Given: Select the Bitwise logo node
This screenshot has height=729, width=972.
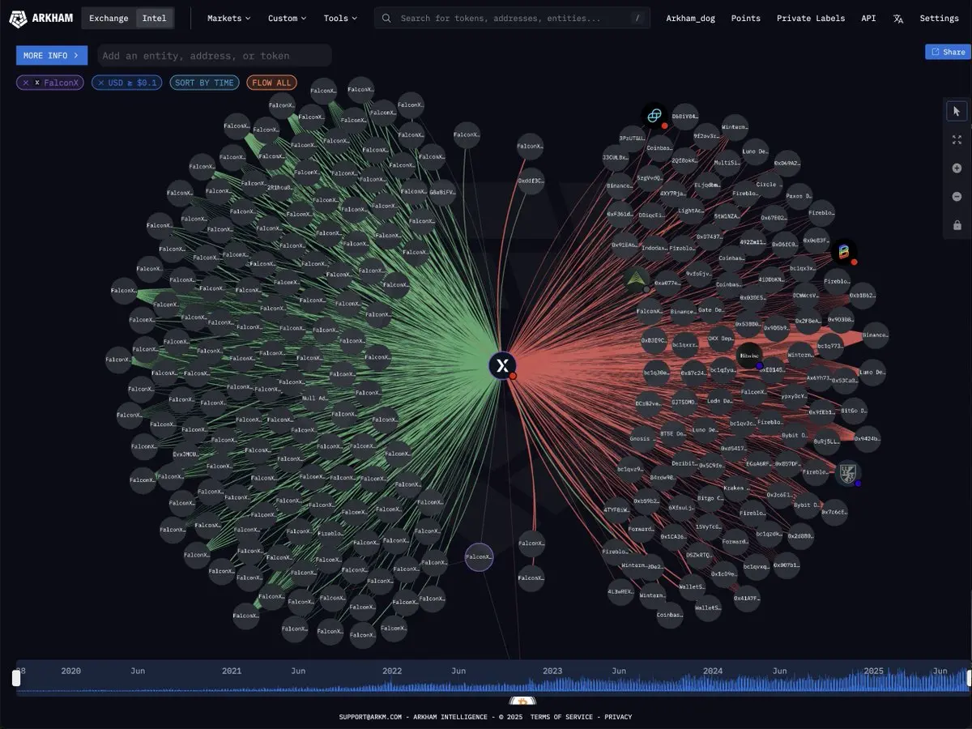Looking at the screenshot, I should (749, 356).
